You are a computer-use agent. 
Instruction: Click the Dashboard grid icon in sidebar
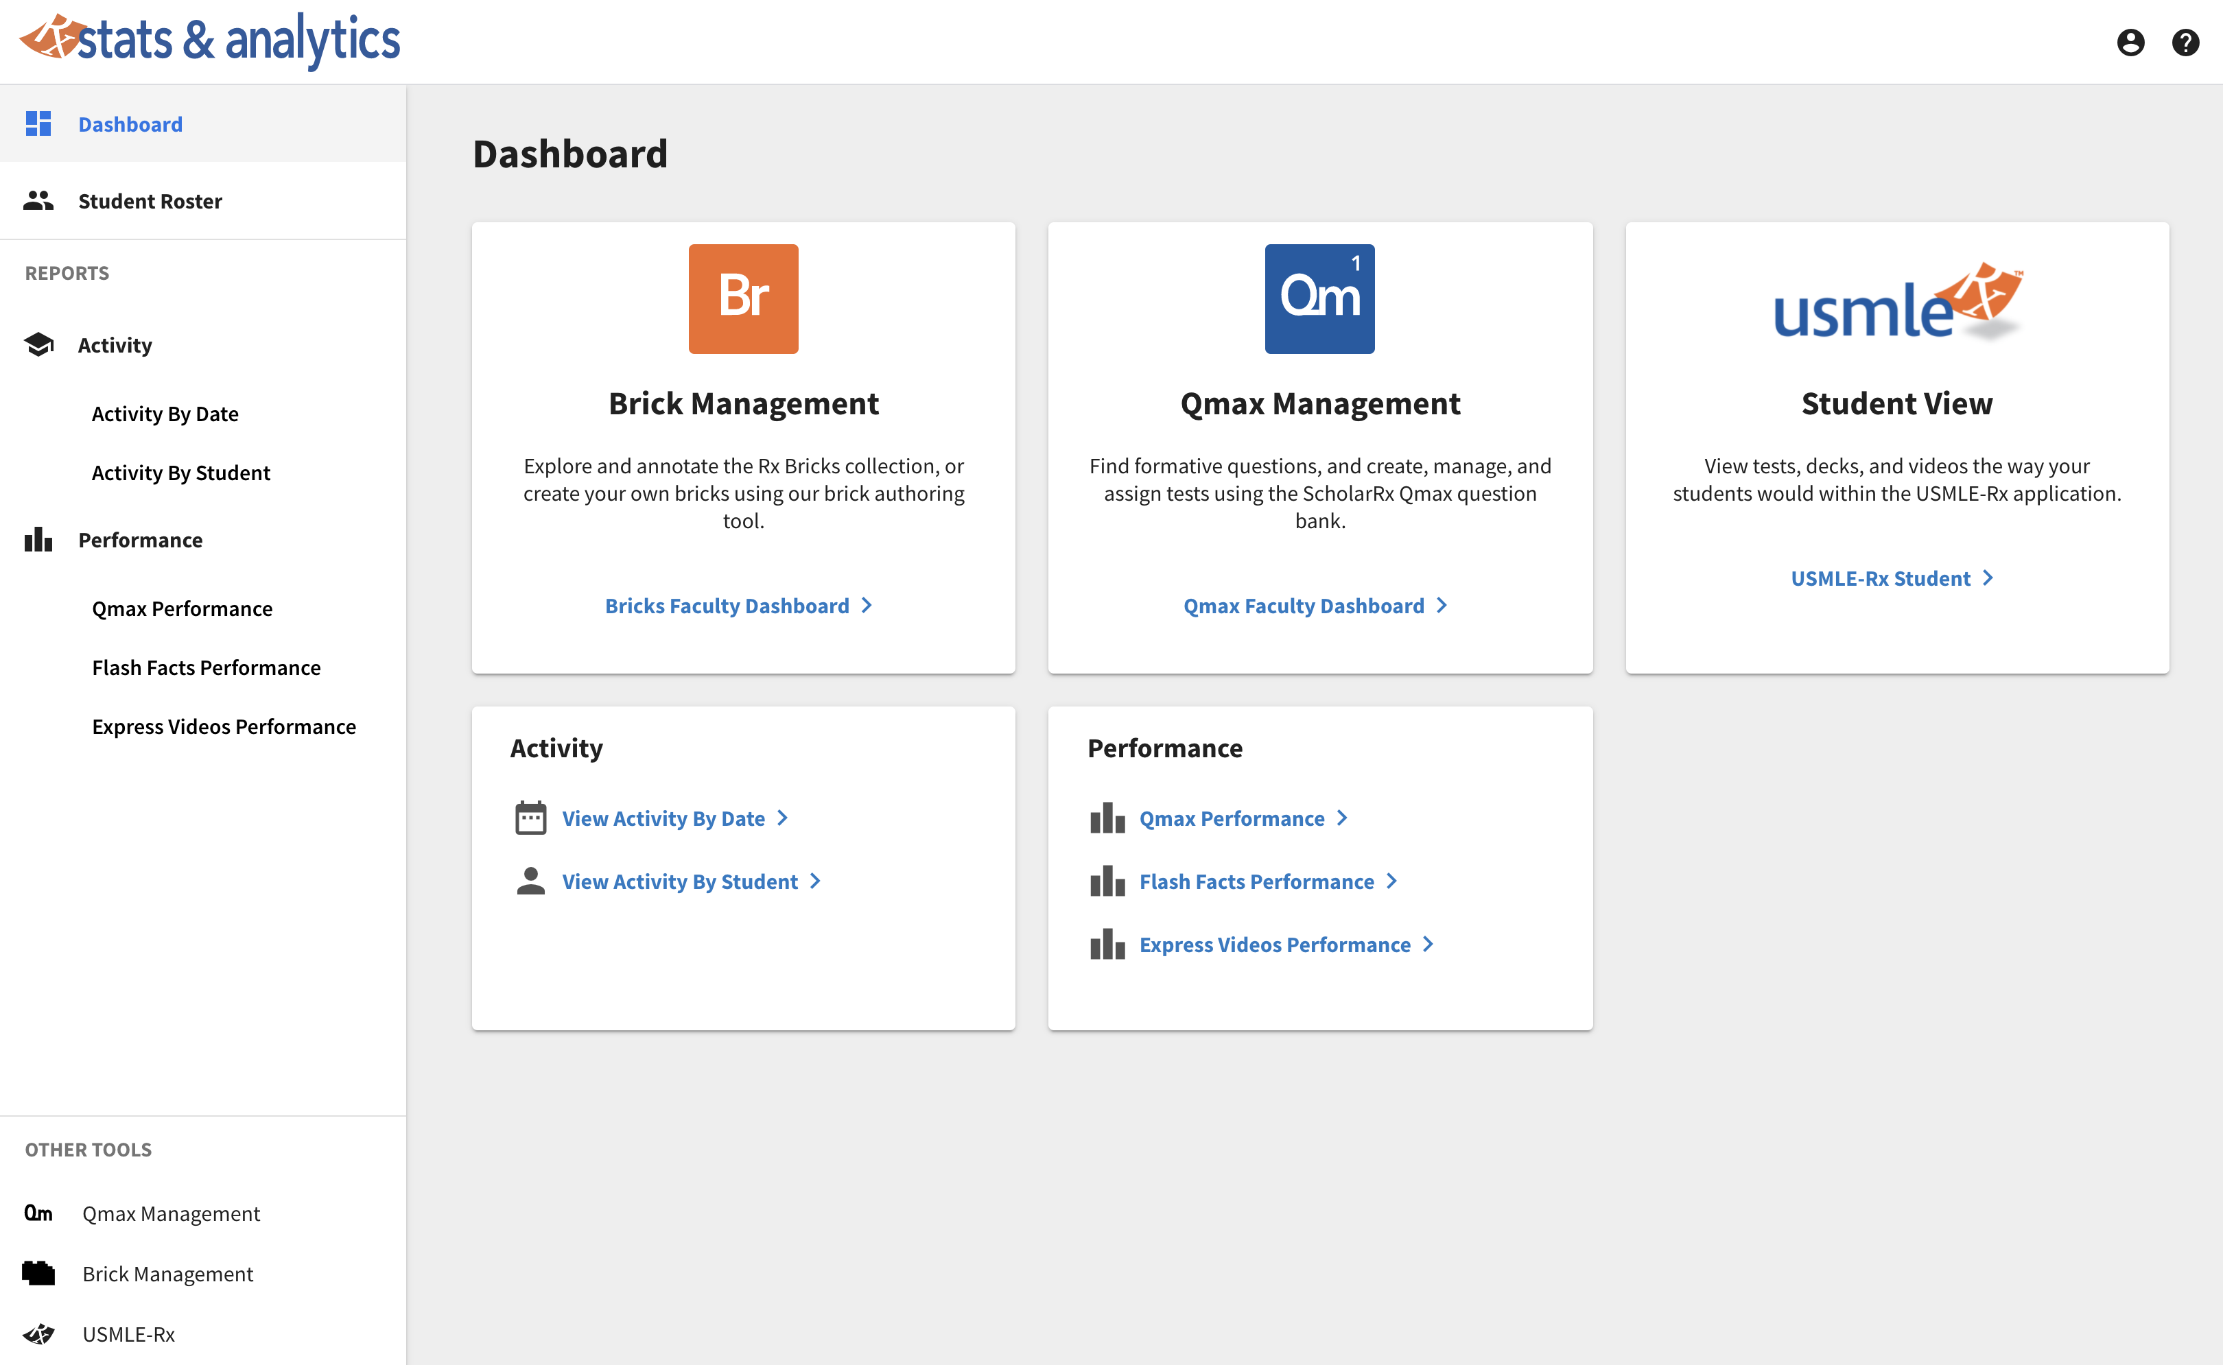click(38, 123)
